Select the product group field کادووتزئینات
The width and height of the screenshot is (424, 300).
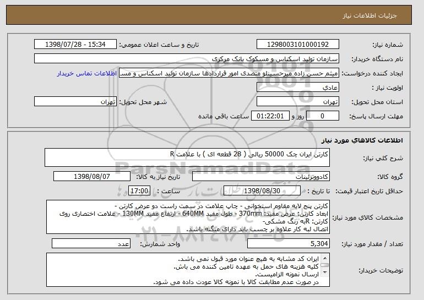tap(261, 177)
